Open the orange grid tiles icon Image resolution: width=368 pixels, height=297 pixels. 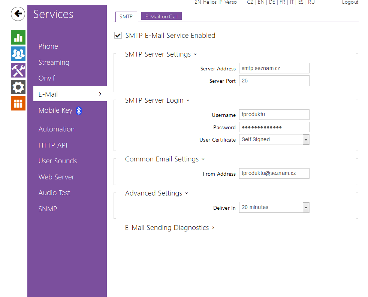(x=18, y=103)
